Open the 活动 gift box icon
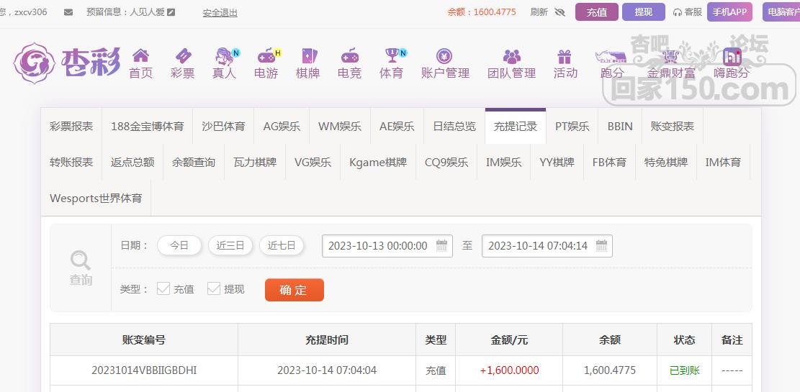Screen dimensions: 800x392 click(x=565, y=55)
